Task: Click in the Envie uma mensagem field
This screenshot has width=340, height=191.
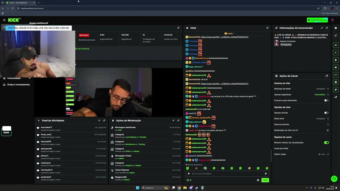Action: (x=227, y=174)
